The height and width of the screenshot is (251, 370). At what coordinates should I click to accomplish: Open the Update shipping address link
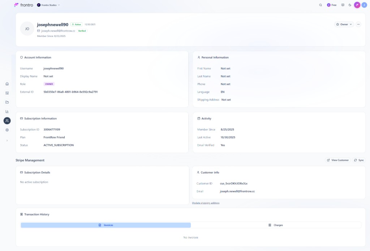(x=206, y=203)
